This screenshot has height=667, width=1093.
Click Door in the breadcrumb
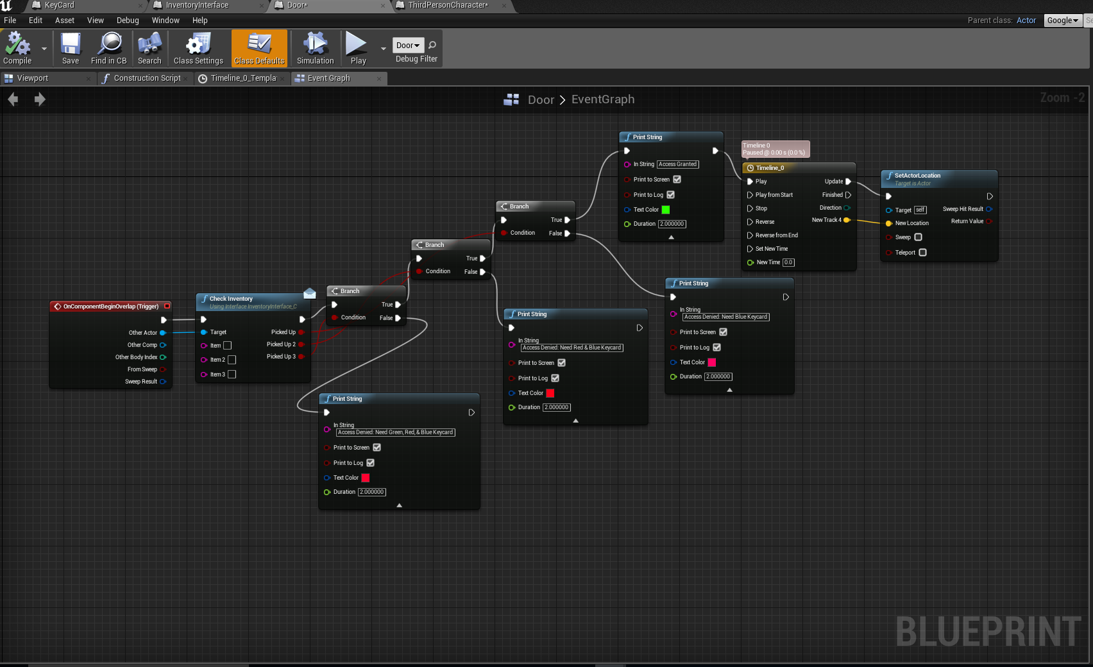(541, 99)
